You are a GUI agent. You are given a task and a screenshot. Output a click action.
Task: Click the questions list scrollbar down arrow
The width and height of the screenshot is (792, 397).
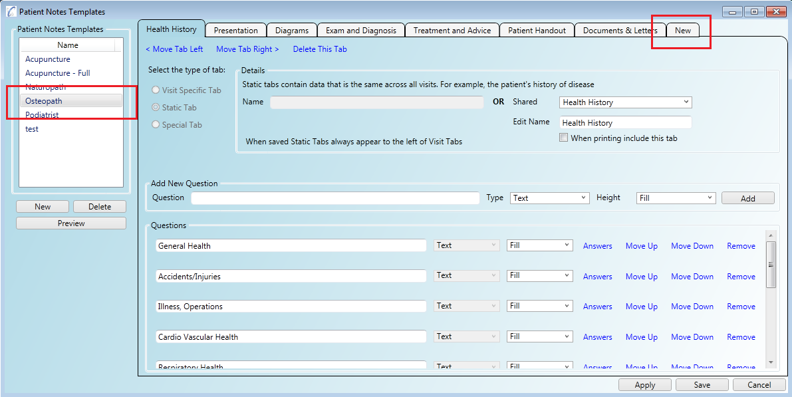771,362
